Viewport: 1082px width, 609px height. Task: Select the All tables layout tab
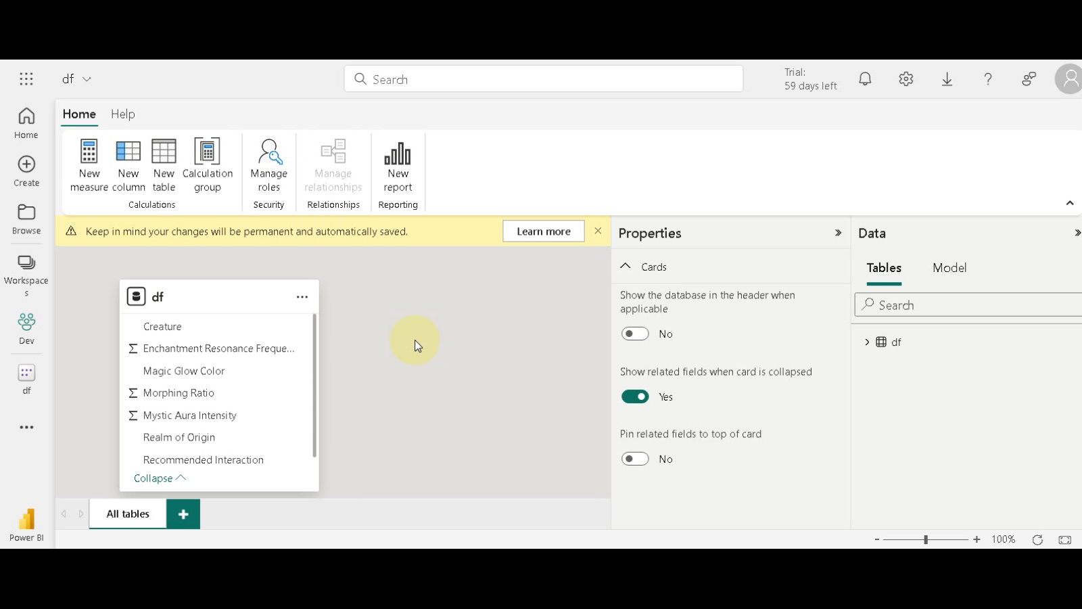[x=128, y=514]
